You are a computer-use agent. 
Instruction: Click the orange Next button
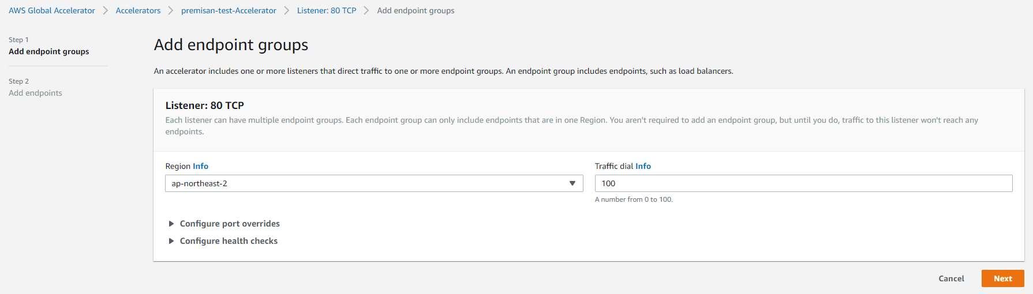click(x=1002, y=278)
